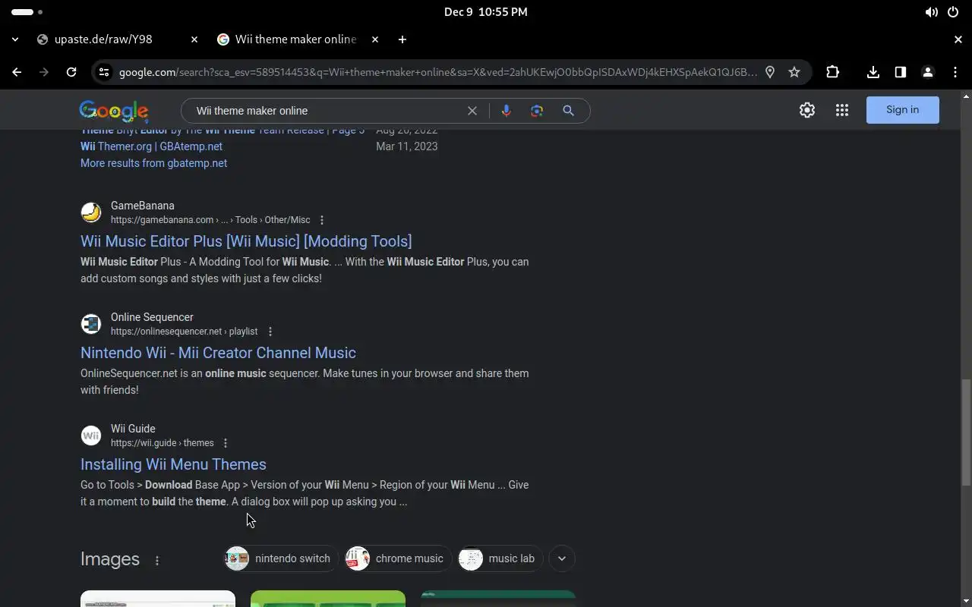
Task: Close the upaste.de tab
Action: 194,39
